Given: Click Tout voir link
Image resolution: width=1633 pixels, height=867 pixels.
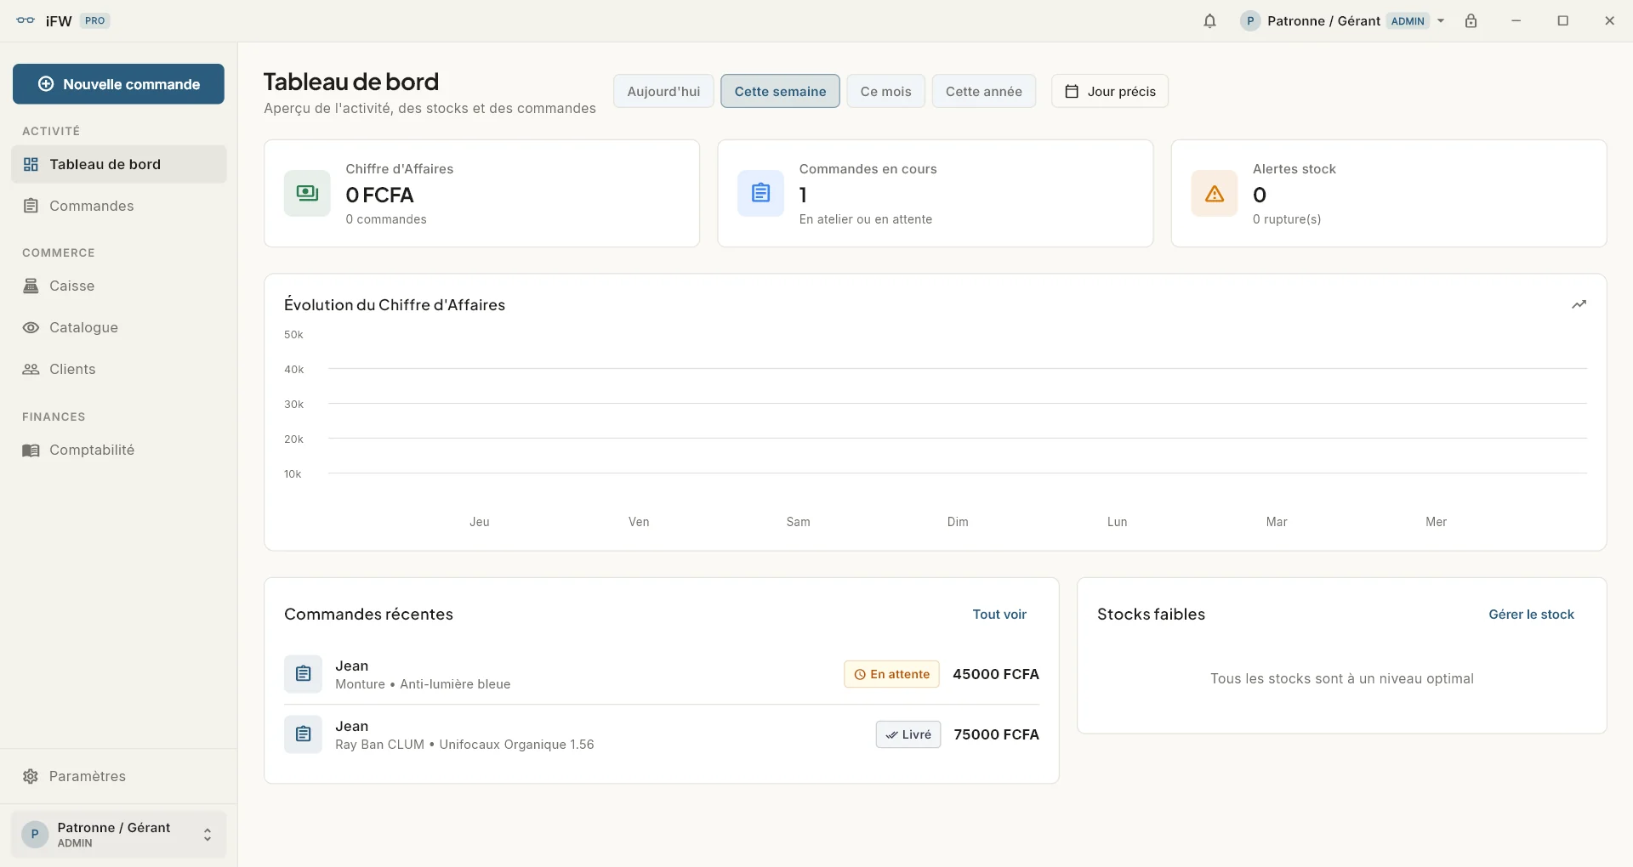Looking at the screenshot, I should (999, 614).
